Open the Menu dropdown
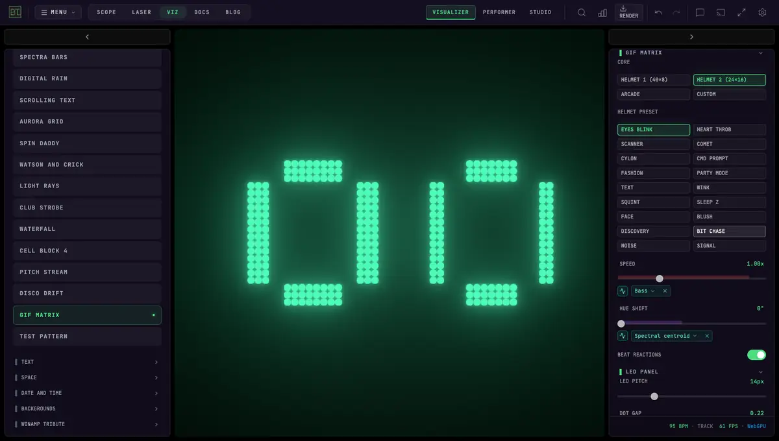 [x=58, y=12]
